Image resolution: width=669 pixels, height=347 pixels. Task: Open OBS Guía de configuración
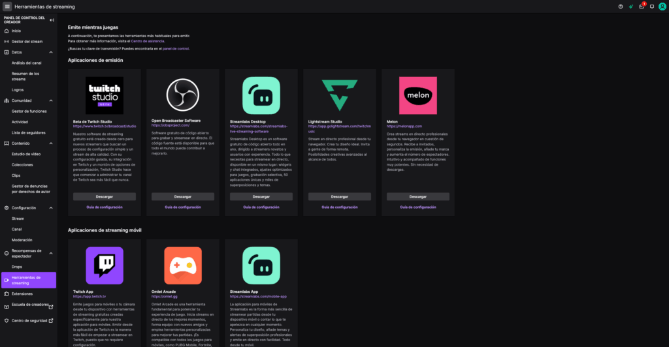click(x=183, y=207)
